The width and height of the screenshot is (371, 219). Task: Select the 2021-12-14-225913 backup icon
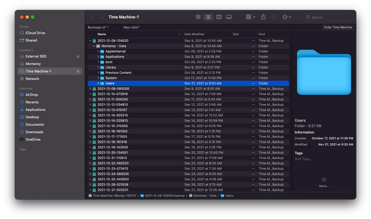(x=94, y=121)
